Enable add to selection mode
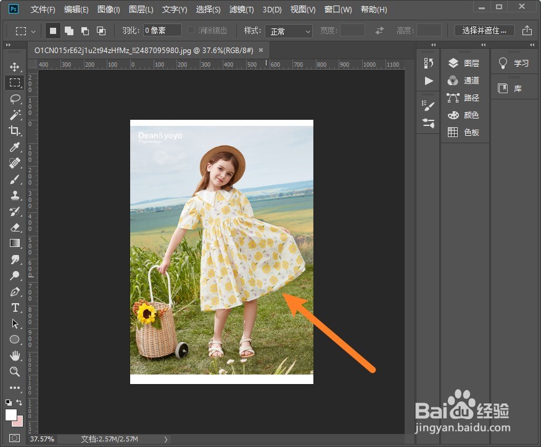The width and height of the screenshot is (541, 447). pyautogui.click(x=69, y=30)
